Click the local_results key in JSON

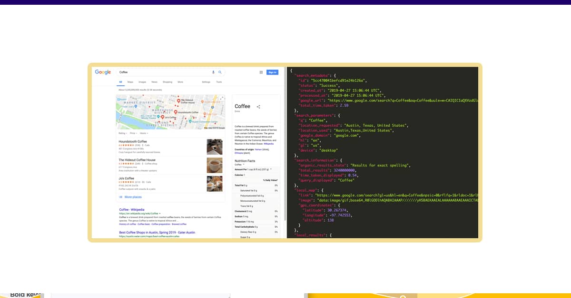[310, 235]
